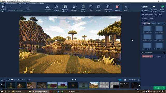Click the zoom out magnifier icon

[10, 80]
